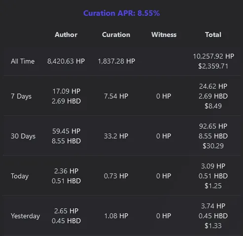Image resolution: width=243 pixels, height=236 pixels.
Task: Select the $30.29 thirty-day total
Action: (x=213, y=146)
